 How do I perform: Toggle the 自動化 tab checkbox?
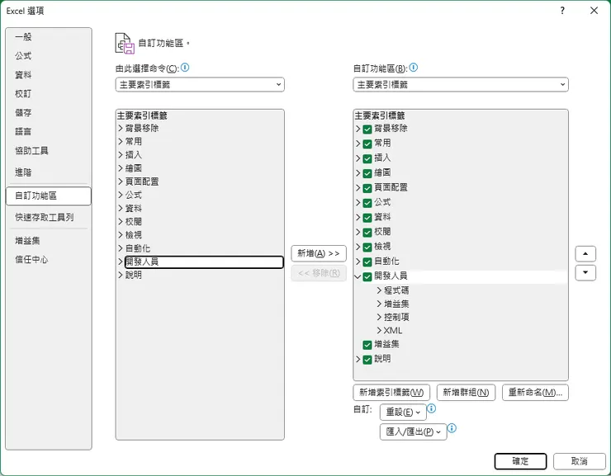(x=367, y=262)
